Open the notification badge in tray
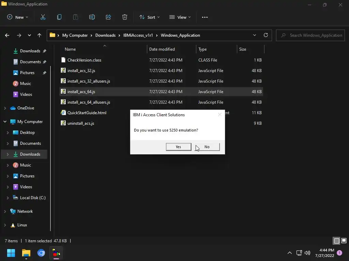The height and width of the screenshot is (261, 349). (x=339, y=253)
